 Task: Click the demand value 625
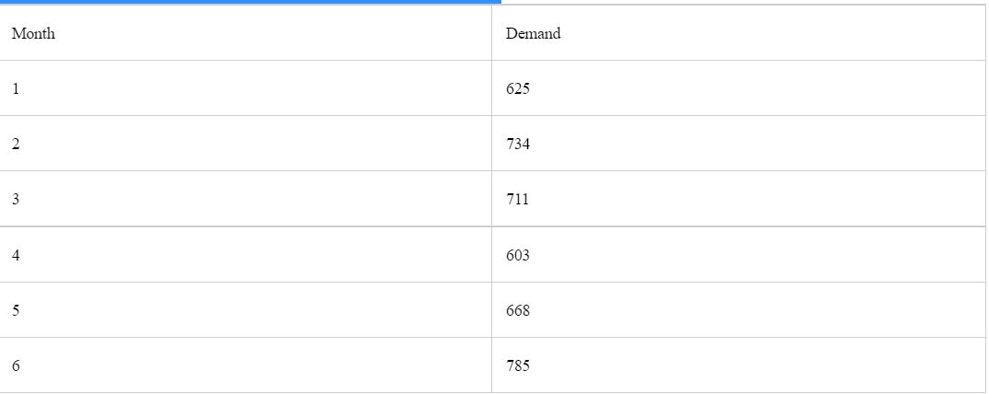click(x=518, y=89)
